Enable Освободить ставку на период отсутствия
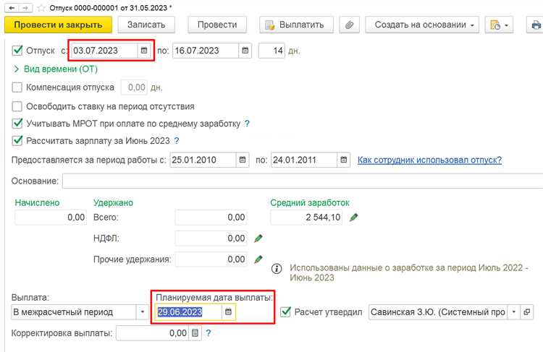The image size is (543, 352). [x=17, y=106]
